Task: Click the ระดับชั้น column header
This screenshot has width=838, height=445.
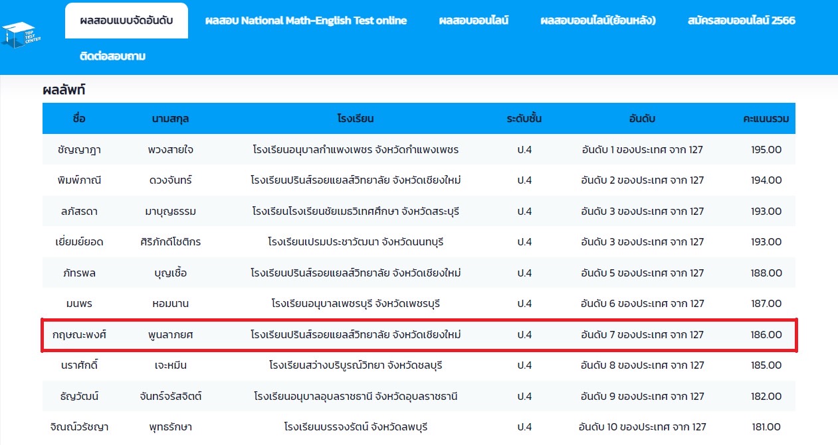Action: tap(524, 119)
